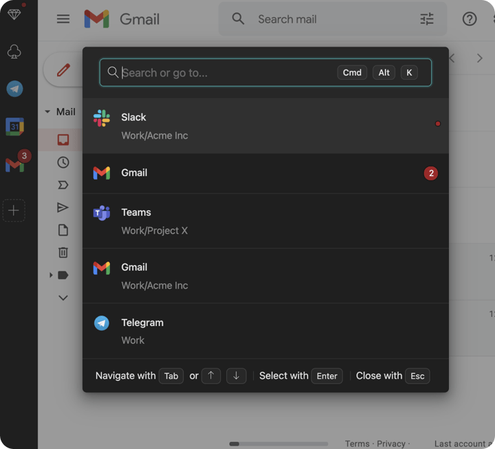The image size is (495, 449).
Task: Expand the Categories triangle arrow
Action: tap(51, 275)
